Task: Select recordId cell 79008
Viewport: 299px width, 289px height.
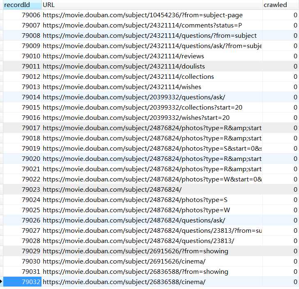Action: tap(22, 35)
